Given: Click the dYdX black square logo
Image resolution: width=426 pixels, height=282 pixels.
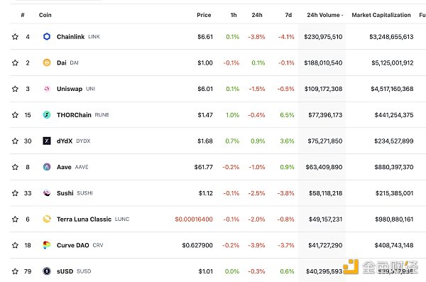Looking at the screenshot, I should pyautogui.click(x=47, y=141).
